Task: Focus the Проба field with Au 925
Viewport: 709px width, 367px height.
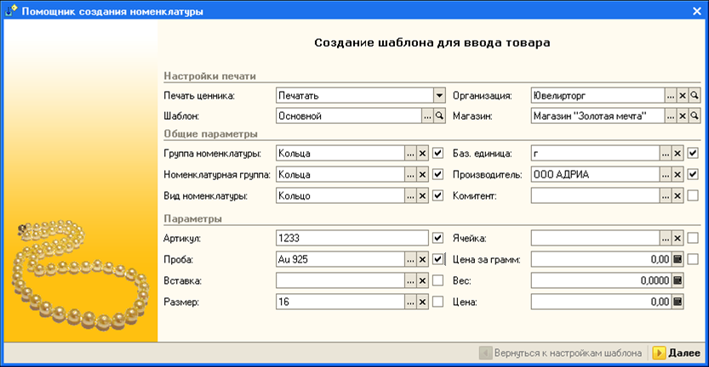Action: (340, 260)
